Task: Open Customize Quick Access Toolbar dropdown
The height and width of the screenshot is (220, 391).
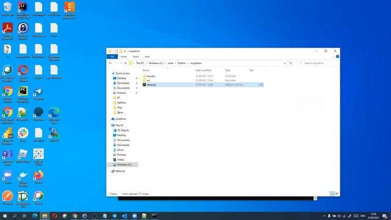Action: pyautogui.click(x=125, y=51)
